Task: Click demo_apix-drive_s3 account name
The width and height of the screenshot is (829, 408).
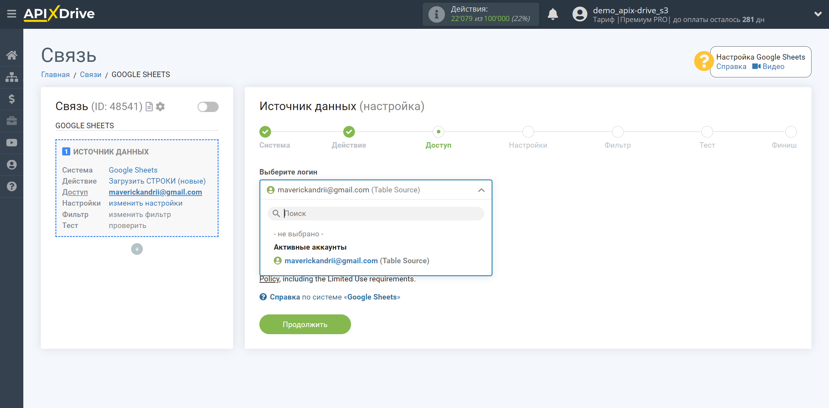Action: pyautogui.click(x=631, y=10)
